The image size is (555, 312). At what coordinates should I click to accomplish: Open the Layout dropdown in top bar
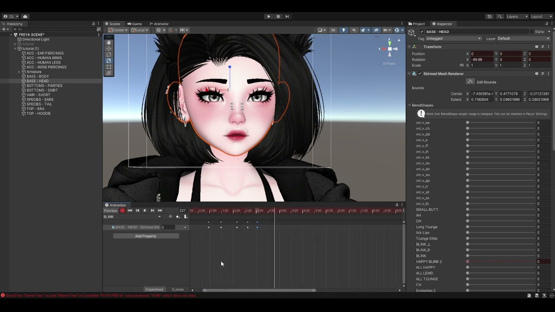(x=542, y=16)
